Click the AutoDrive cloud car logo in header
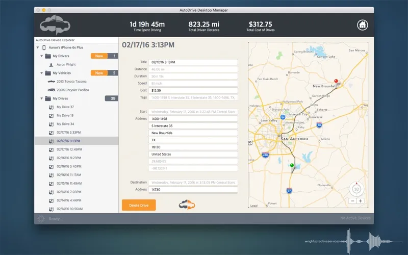408x255 pixels. point(55,24)
